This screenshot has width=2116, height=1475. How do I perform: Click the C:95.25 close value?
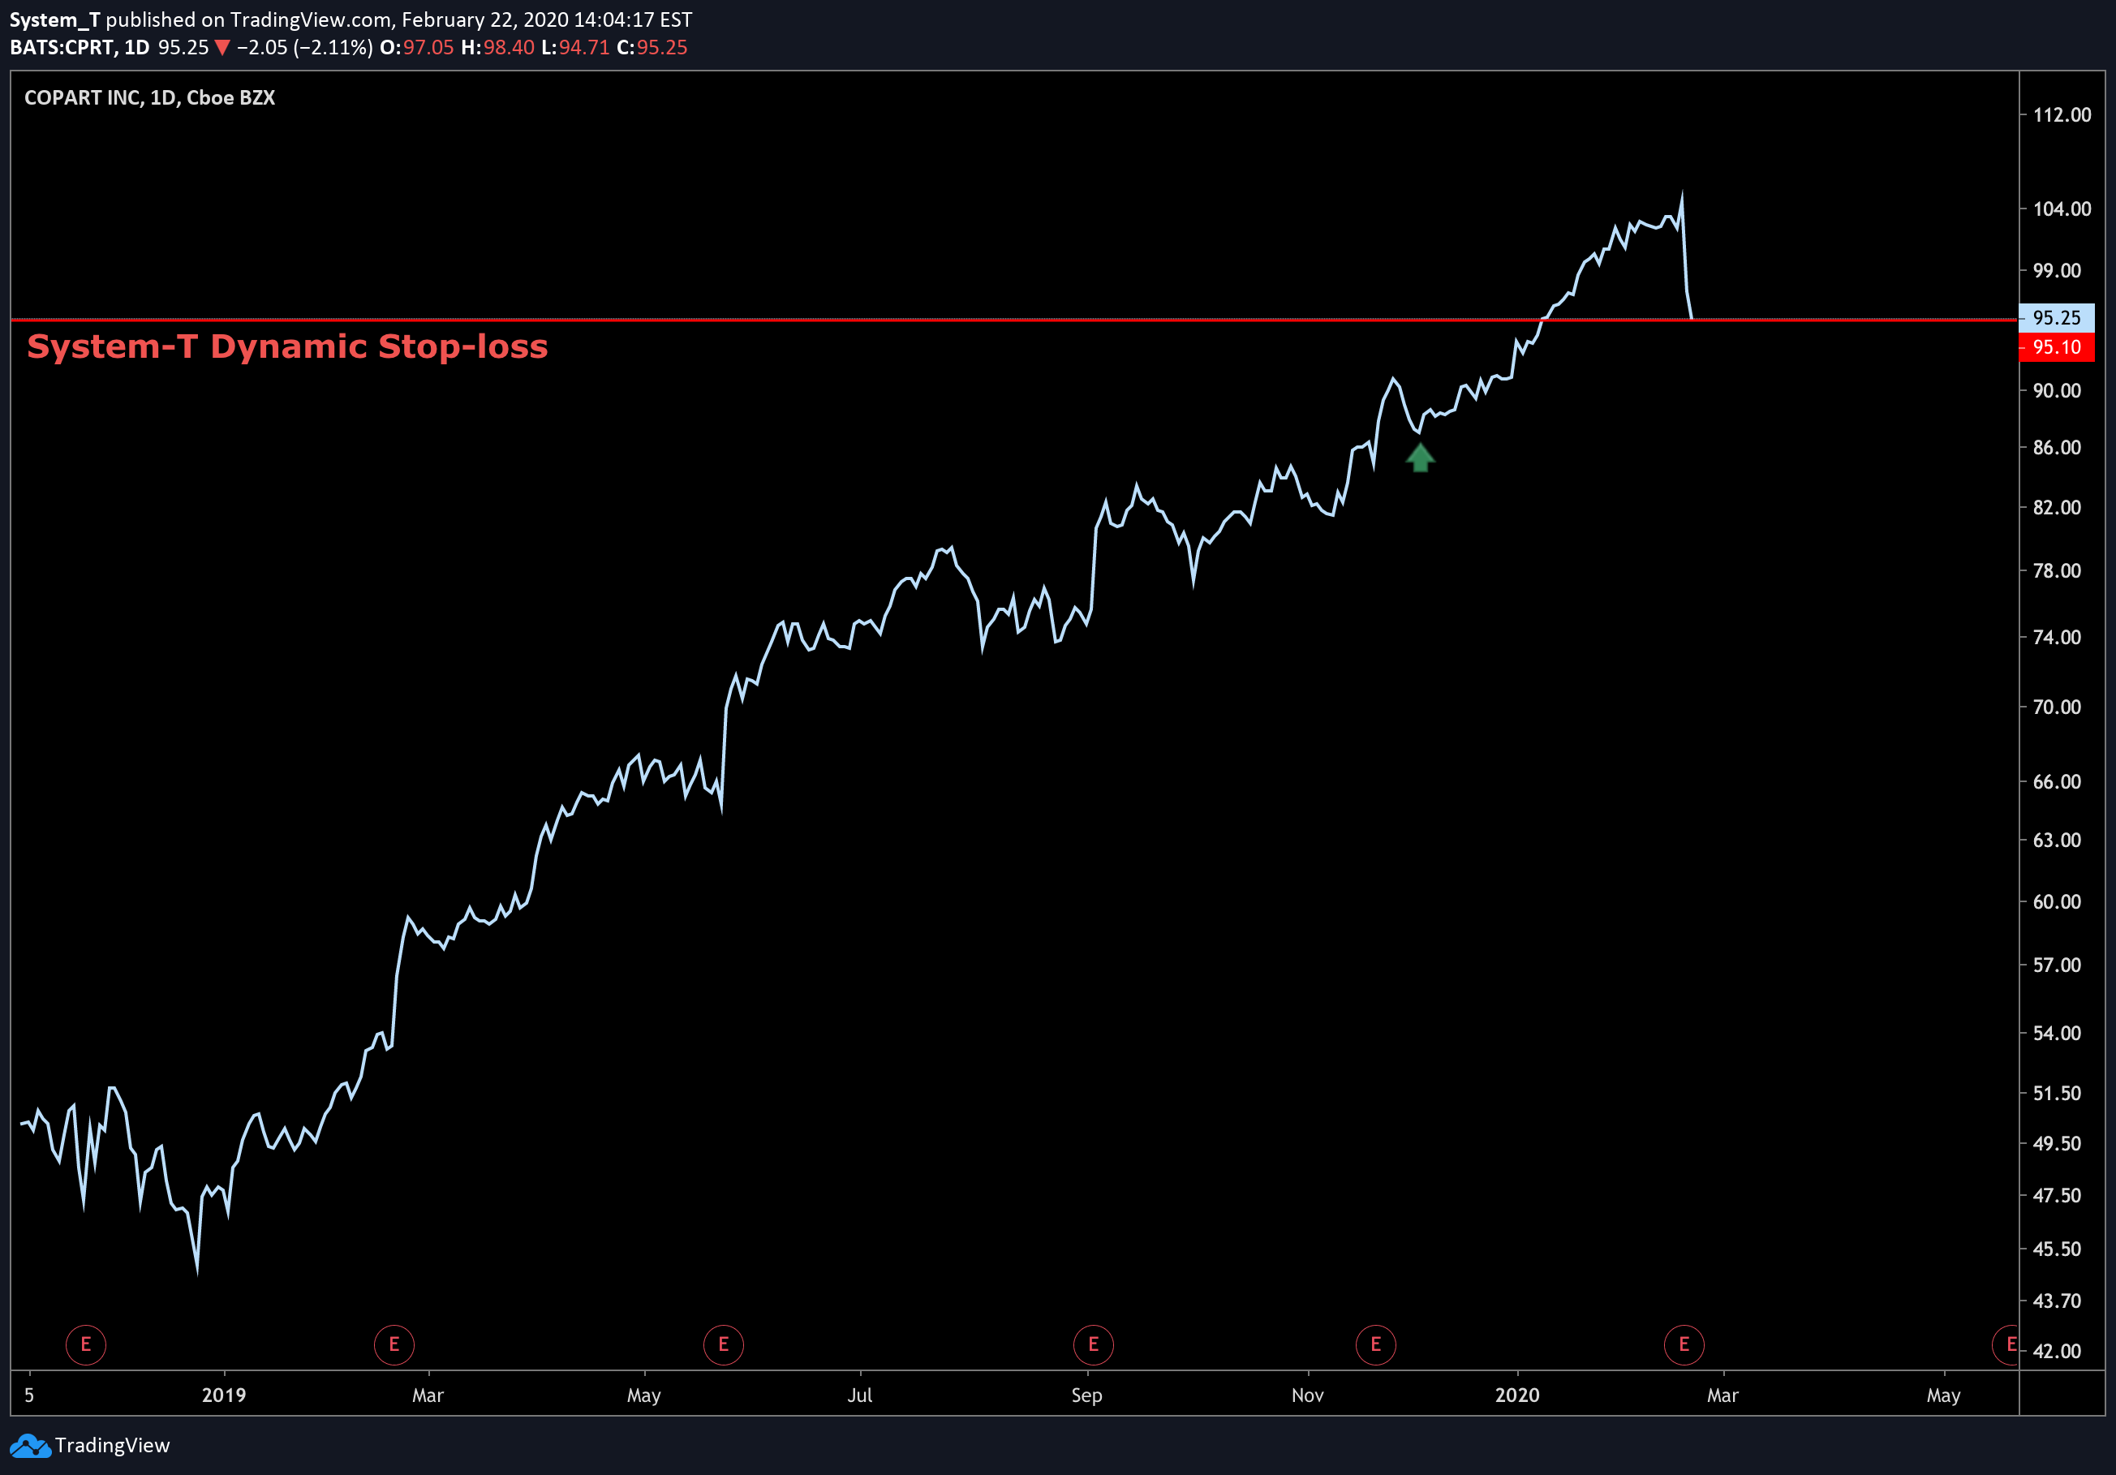tap(652, 47)
